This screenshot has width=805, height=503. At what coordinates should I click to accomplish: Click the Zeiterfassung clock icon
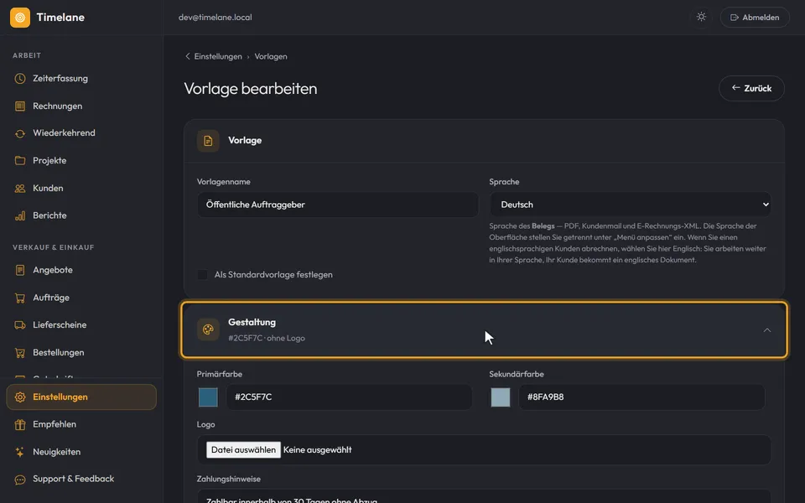[x=20, y=79]
